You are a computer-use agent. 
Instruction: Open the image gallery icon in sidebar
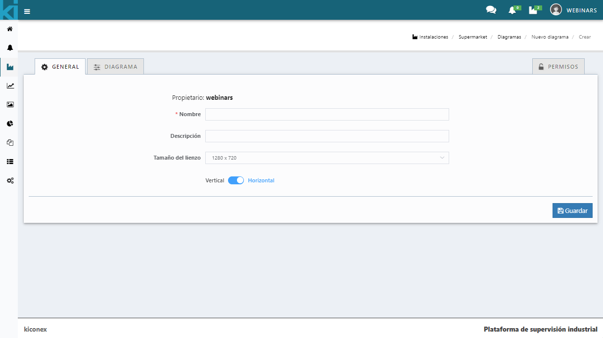[10, 105]
